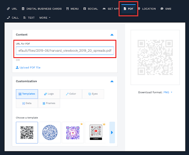Select the URL link icon tab
The image size is (189, 155).
coord(12,9)
